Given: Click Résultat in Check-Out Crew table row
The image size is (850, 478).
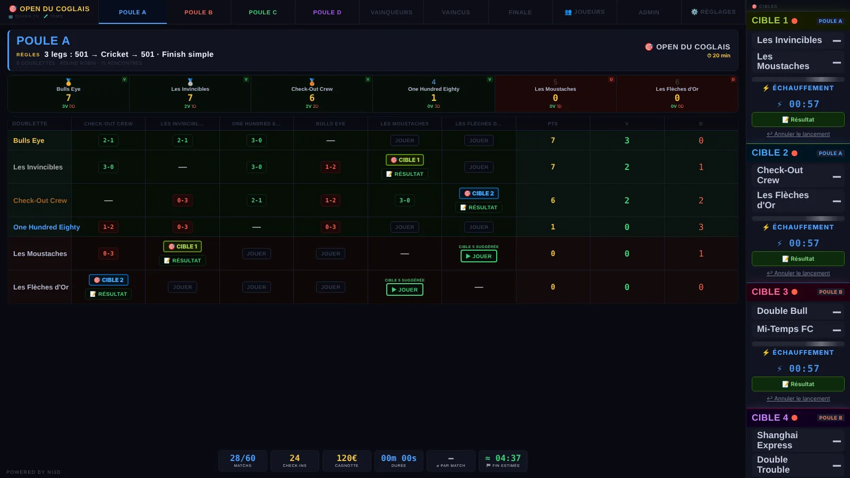Looking at the screenshot, I should tap(479, 208).
